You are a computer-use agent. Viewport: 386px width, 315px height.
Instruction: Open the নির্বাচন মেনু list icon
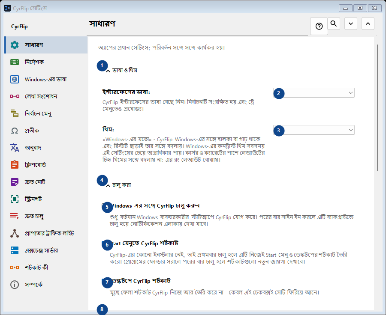15,113
